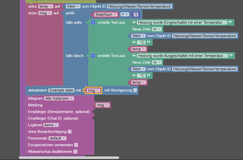Expand the Loglevel 'keins' dropdown
Image resolution: width=243 pixels, height=160 pixels.
[51, 125]
